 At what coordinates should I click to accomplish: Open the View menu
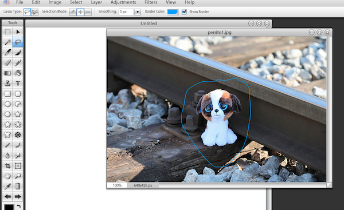pyautogui.click(x=171, y=2)
